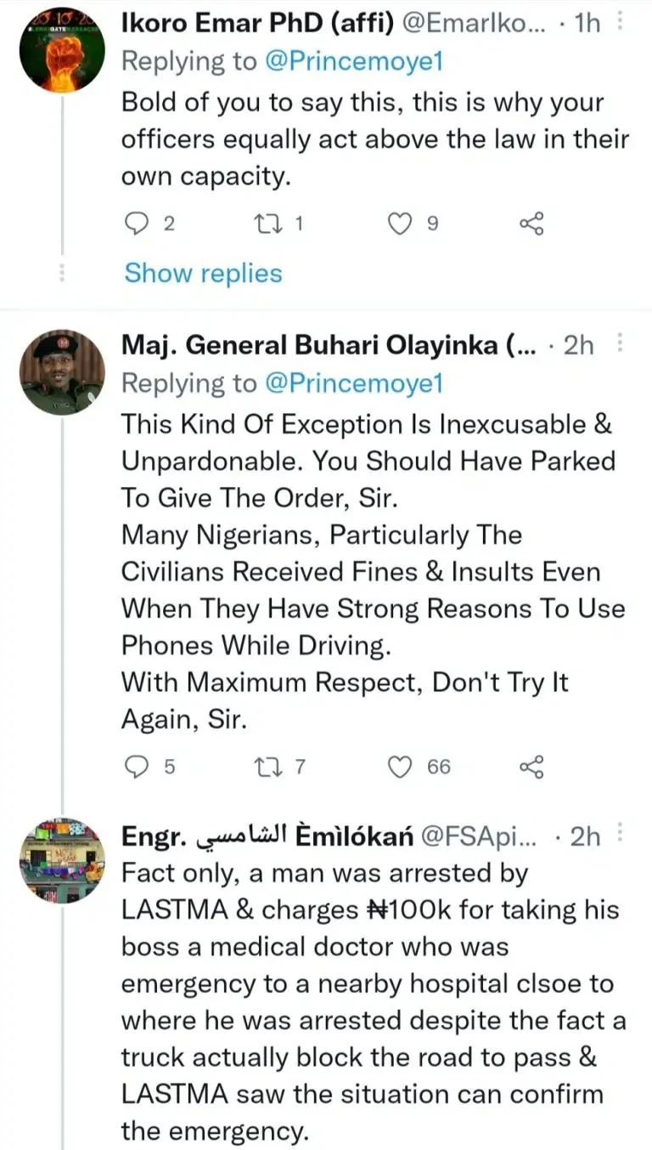Like Ikoro Emar's tweet
Screen dimensions: 652x1150
click(x=399, y=224)
